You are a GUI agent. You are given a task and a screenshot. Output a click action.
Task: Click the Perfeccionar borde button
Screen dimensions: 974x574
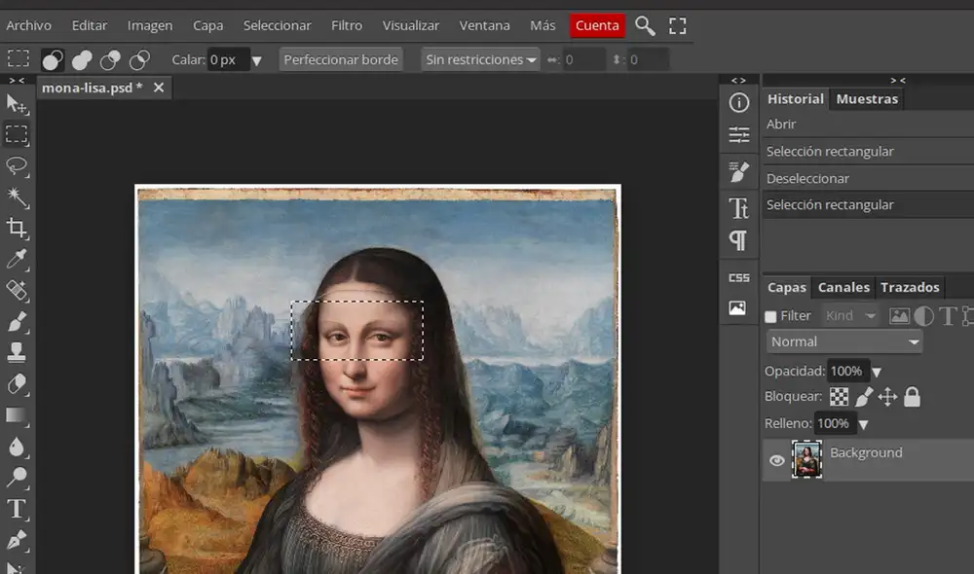click(x=341, y=59)
